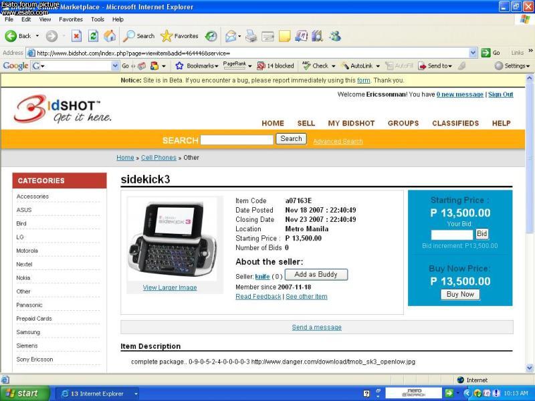
Task: Expand the Mail button dropdown arrow
Action: coord(239,36)
